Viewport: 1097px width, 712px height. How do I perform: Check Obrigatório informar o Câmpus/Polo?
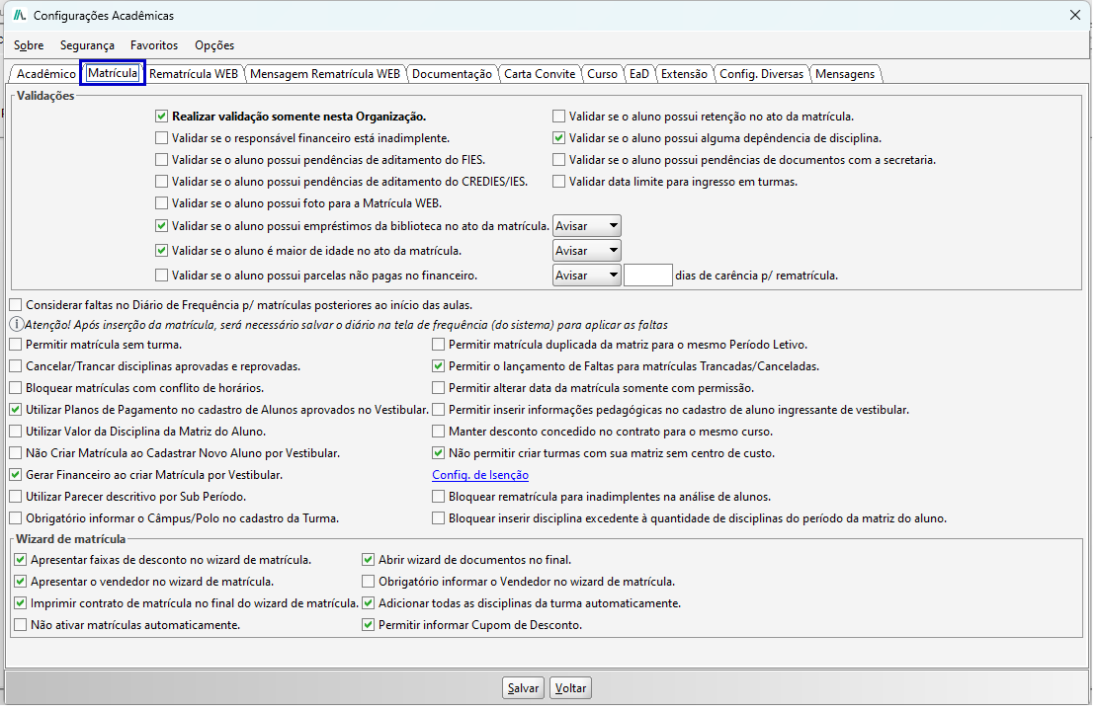[16, 517]
